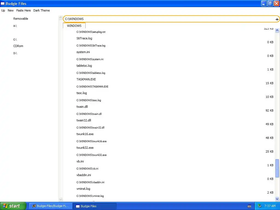Select CDRom in the sidebar
Viewport: 280px width, 210px height.
tap(18, 46)
